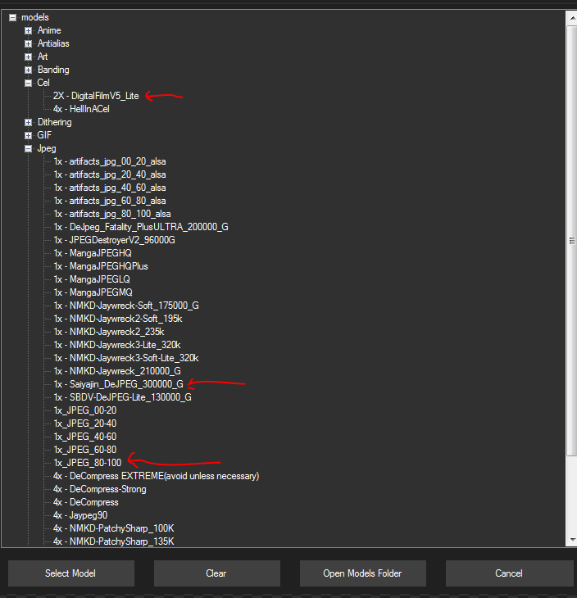Viewport: 577px width, 598px height.
Task: Pick the 1x - MangaJPEGHQPlus model
Action: tap(101, 266)
